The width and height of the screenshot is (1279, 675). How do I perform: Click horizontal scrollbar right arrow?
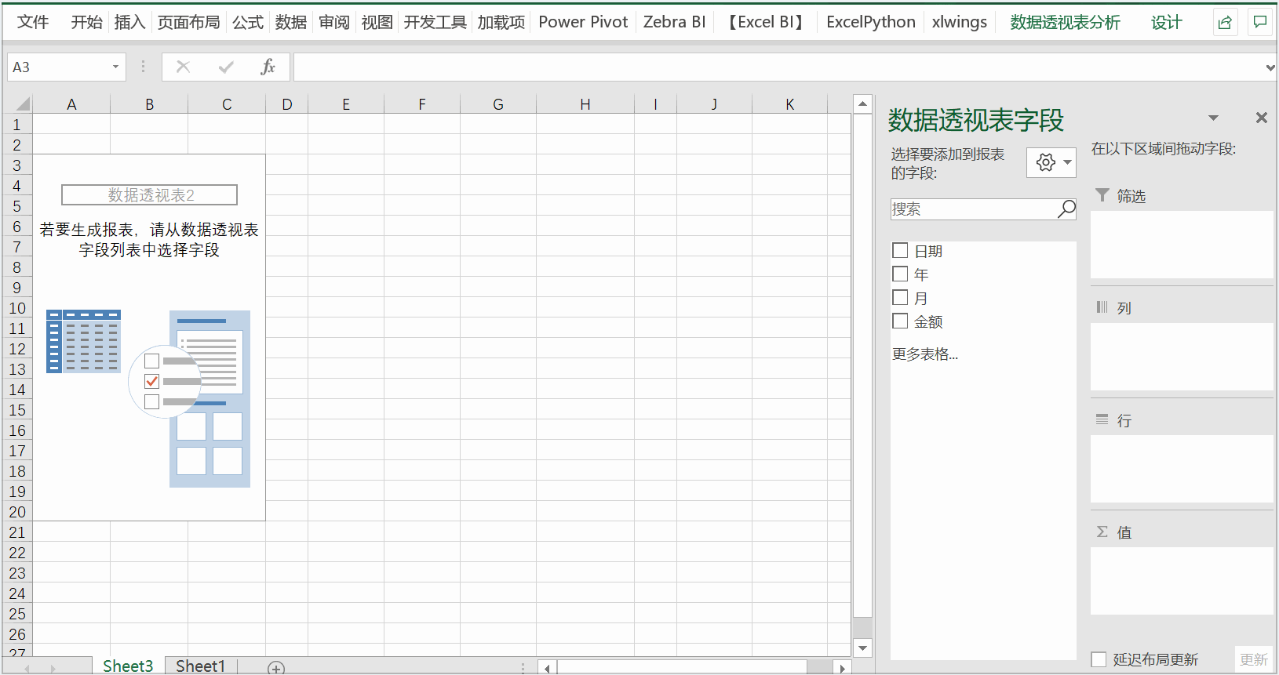pos(842,669)
